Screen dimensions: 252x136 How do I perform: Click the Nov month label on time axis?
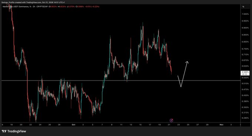[x=222, y=125]
